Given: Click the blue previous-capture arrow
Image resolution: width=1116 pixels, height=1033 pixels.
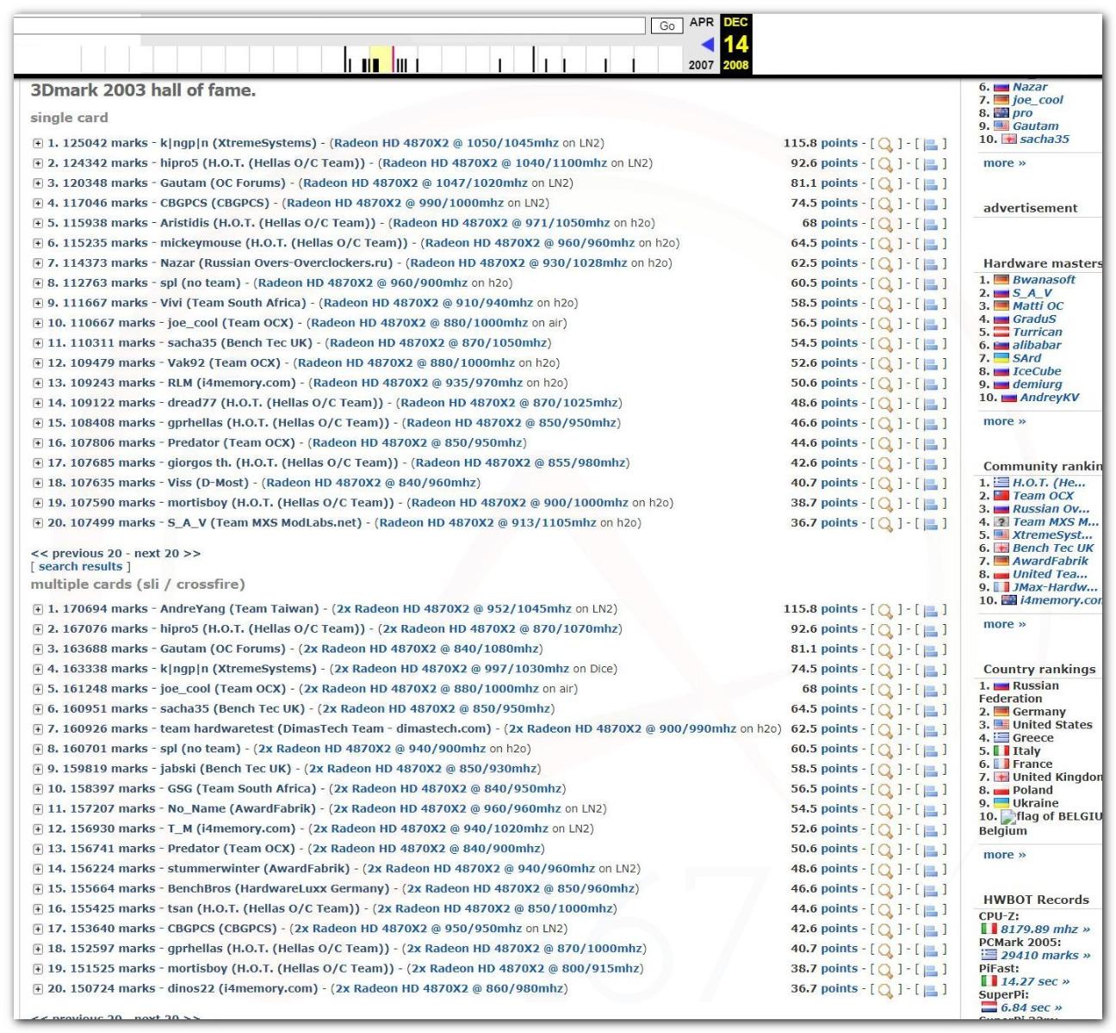Looking at the screenshot, I should 707,44.
